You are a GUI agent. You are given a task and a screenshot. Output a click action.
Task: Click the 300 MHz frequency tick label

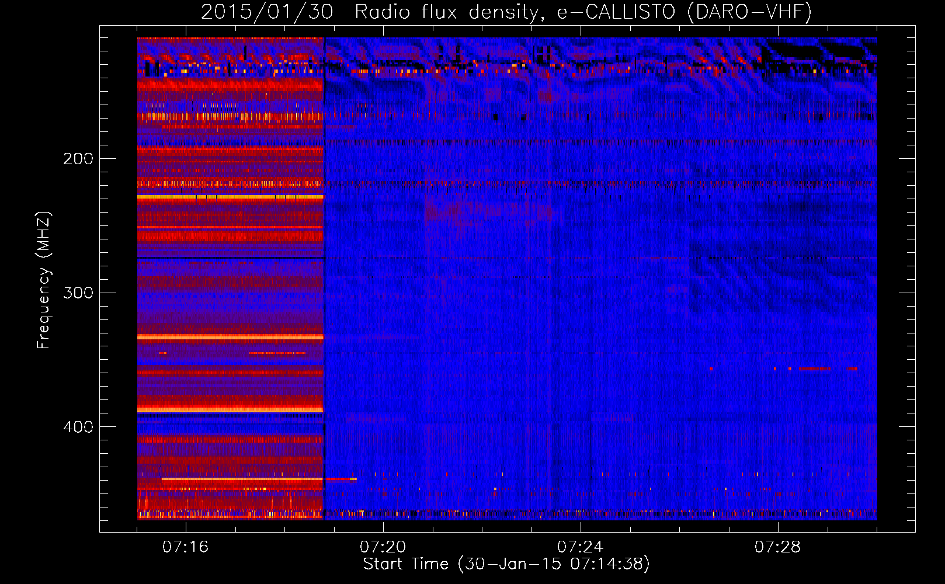coord(78,293)
